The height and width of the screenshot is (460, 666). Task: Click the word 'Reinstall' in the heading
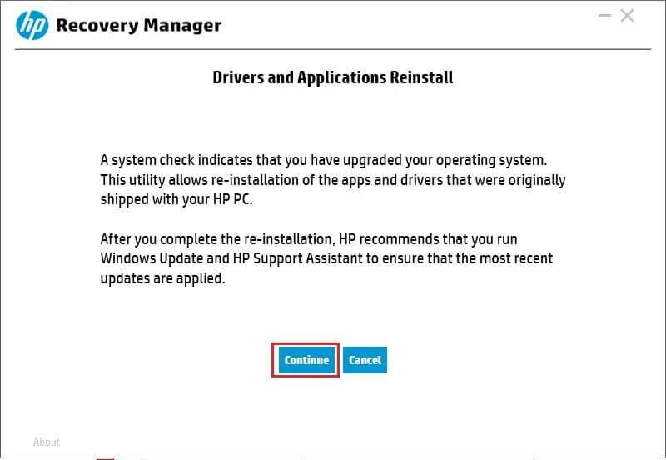421,77
